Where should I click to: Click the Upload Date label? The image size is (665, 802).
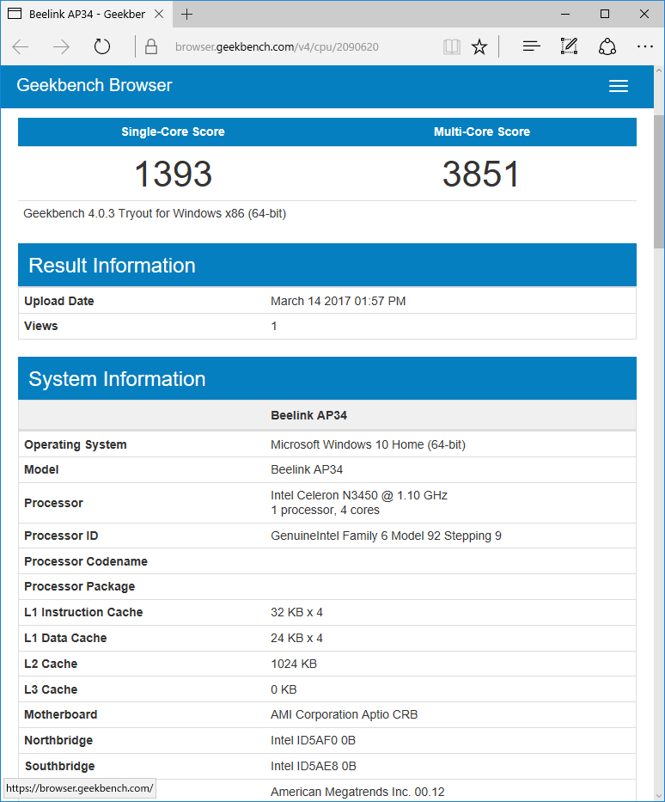click(58, 301)
